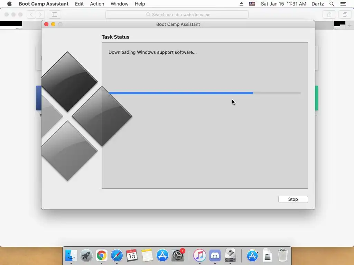Click 'Downloading Windows support software...' text

tap(152, 52)
